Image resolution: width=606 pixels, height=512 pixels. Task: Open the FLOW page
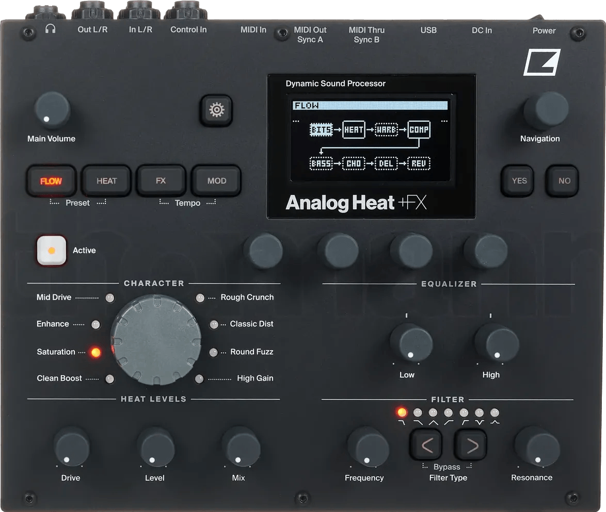click(x=51, y=181)
